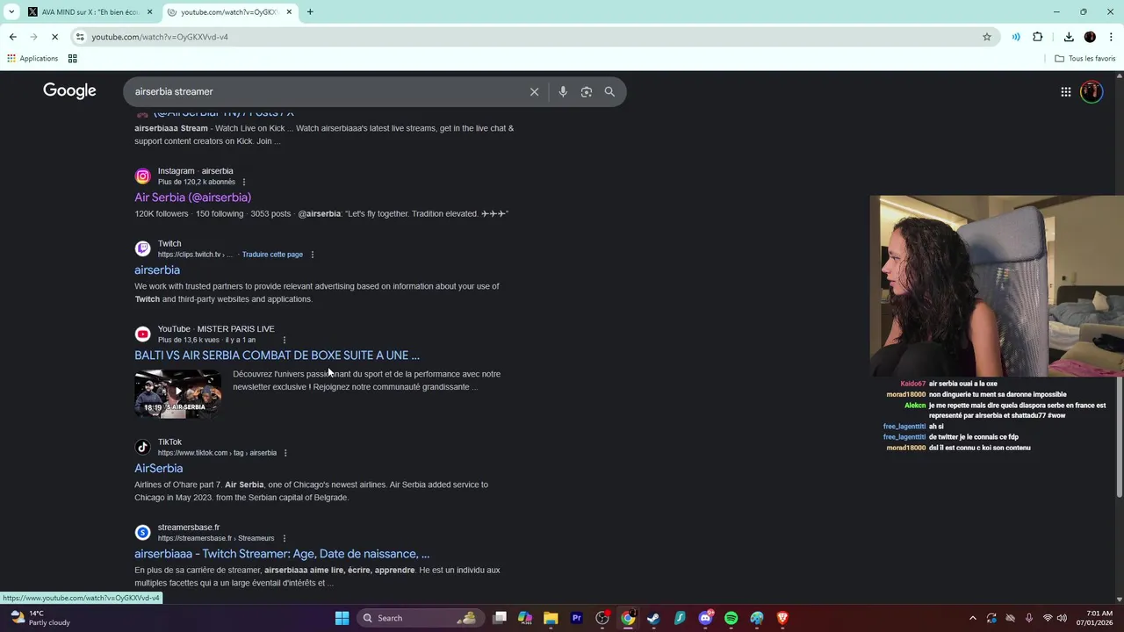The height and width of the screenshot is (632, 1124).
Task: Open Steam from the taskbar
Action: coord(654,618)
